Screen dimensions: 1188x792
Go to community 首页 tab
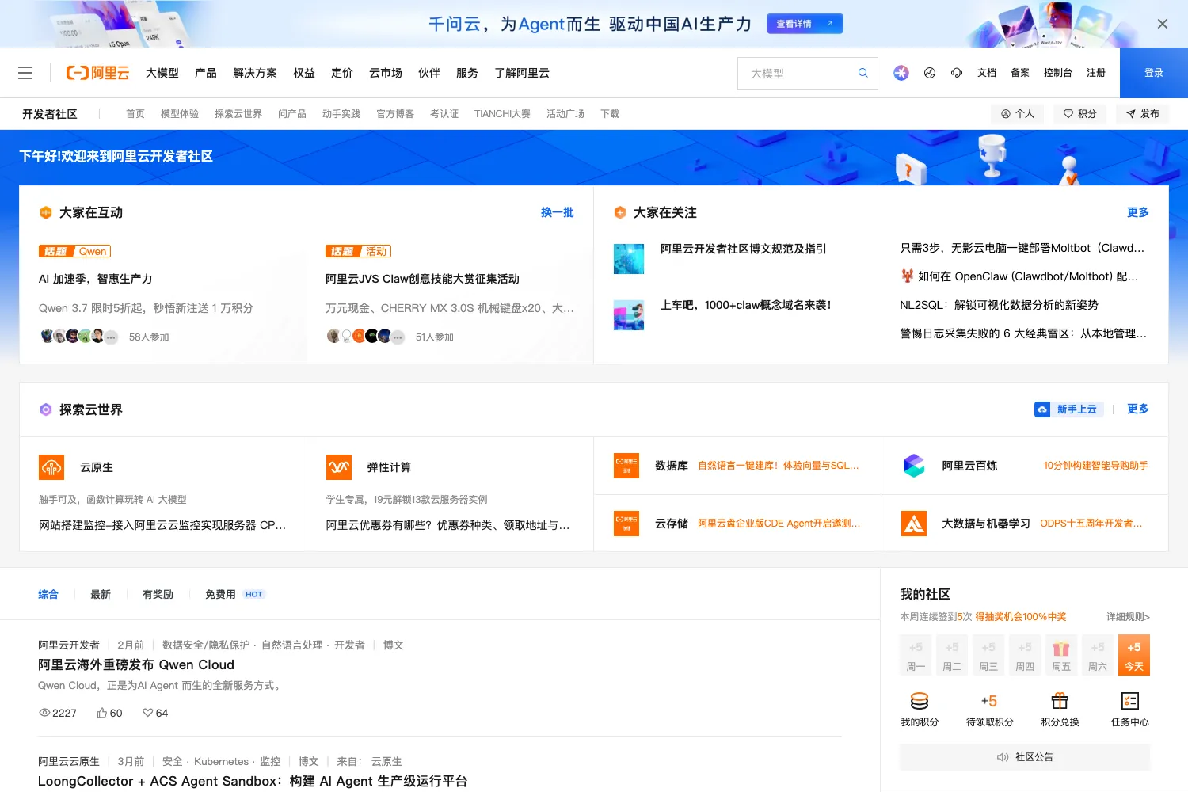[135, 114]
